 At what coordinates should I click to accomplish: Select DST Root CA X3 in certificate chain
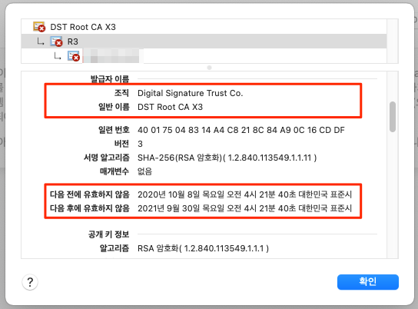click(204, 27)
